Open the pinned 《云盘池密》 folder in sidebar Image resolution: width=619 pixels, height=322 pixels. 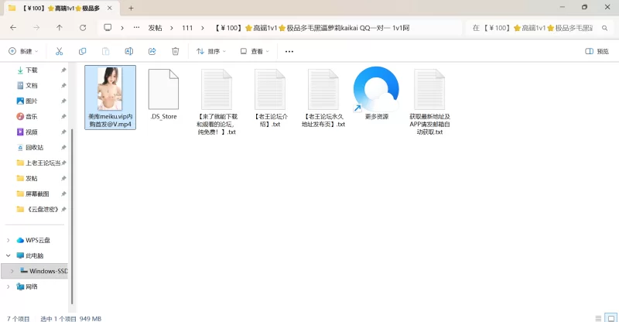click(x=42, y=209)
